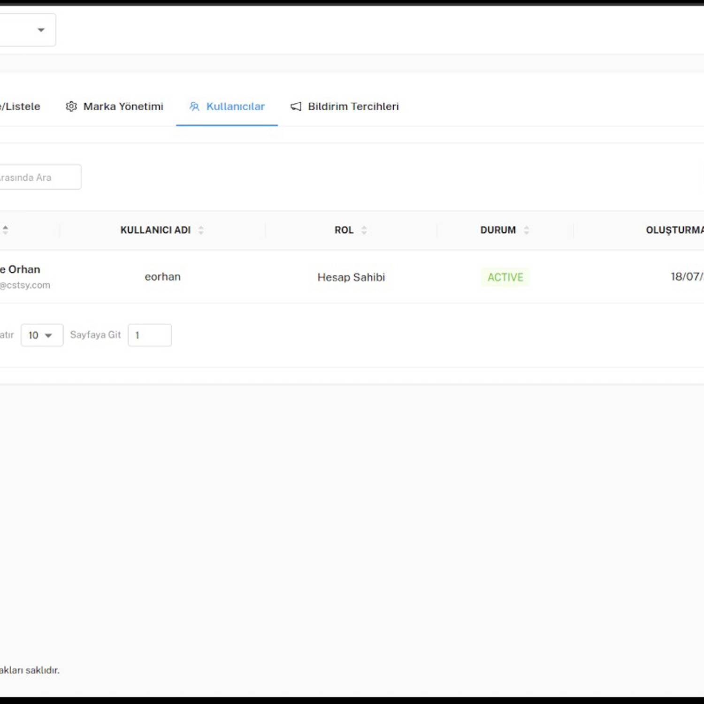The image size is (704, 704).
Task: Click the cstsy.com email address
Action: (26, 285)
